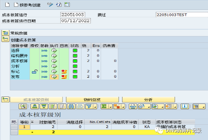Execute the 结构展开 step

click(x=54, y=56)
